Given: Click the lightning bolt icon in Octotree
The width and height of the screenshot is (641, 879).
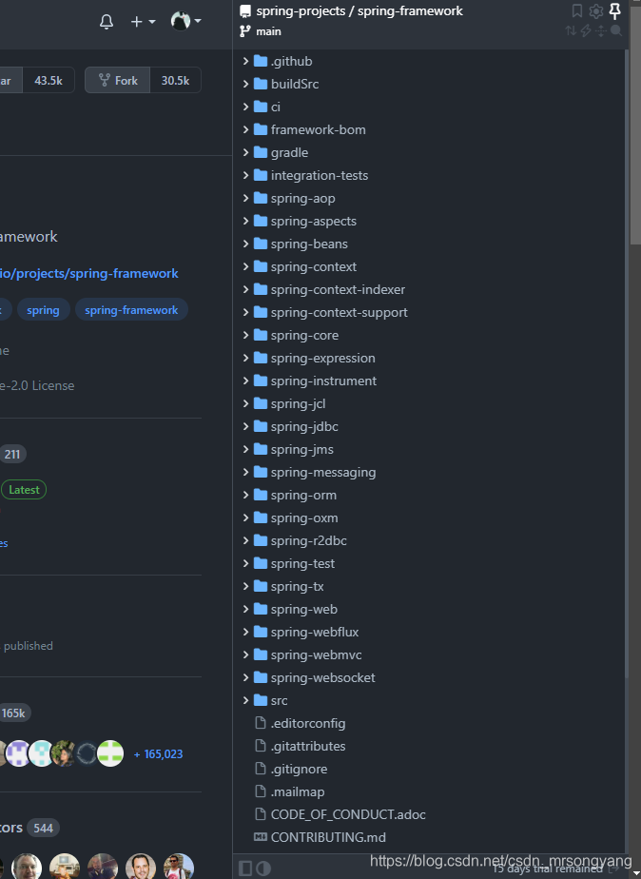Looking at the screenshot, I should (586, 30).
